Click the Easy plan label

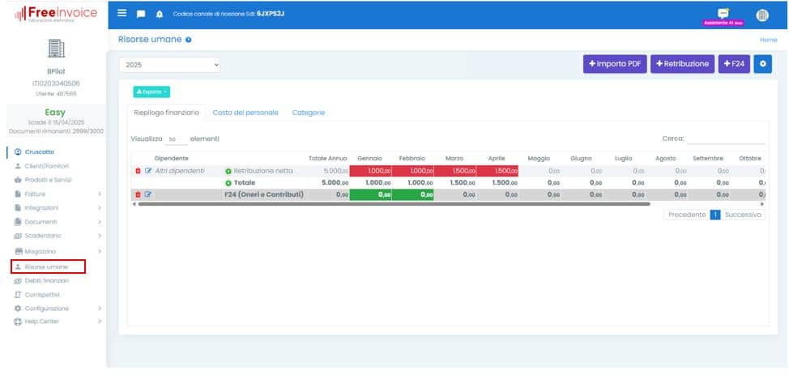(x=55, y=113)
